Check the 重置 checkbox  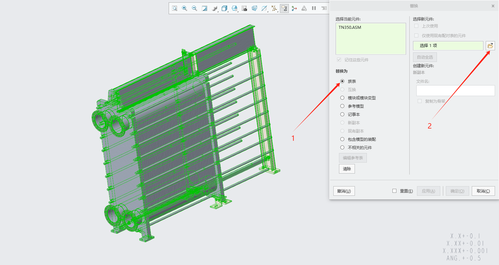coord(394,191)
